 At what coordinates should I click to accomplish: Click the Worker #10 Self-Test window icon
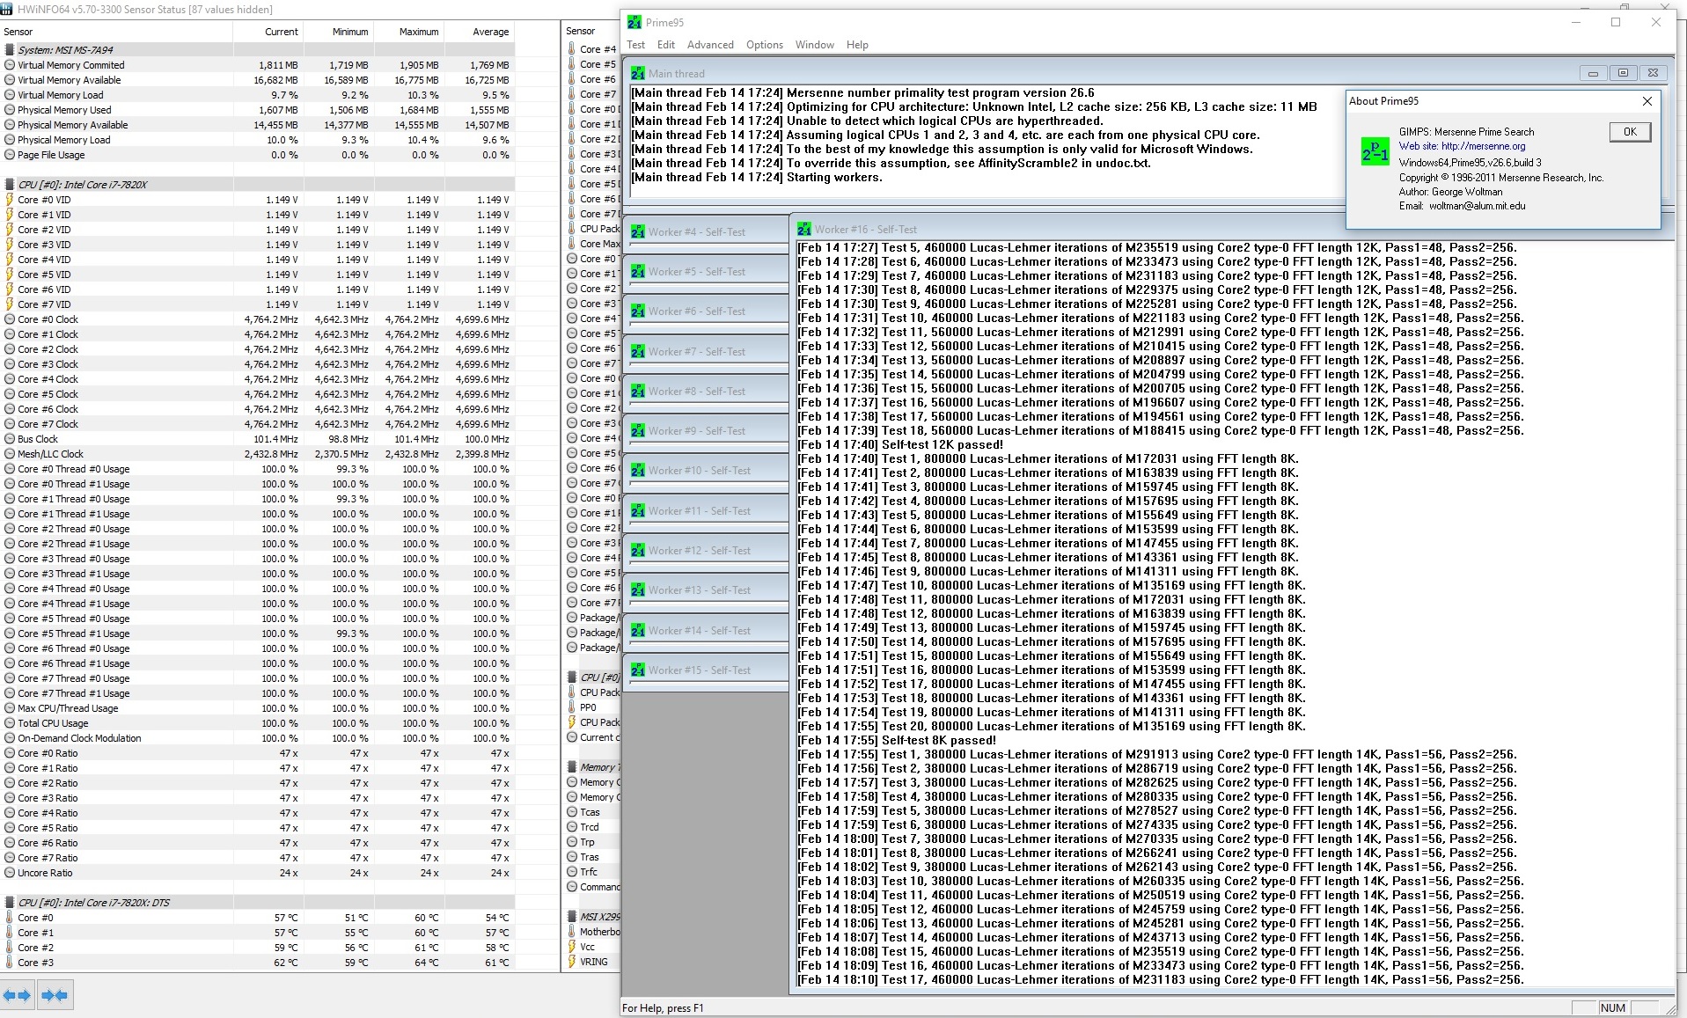(x=638, y=471)
